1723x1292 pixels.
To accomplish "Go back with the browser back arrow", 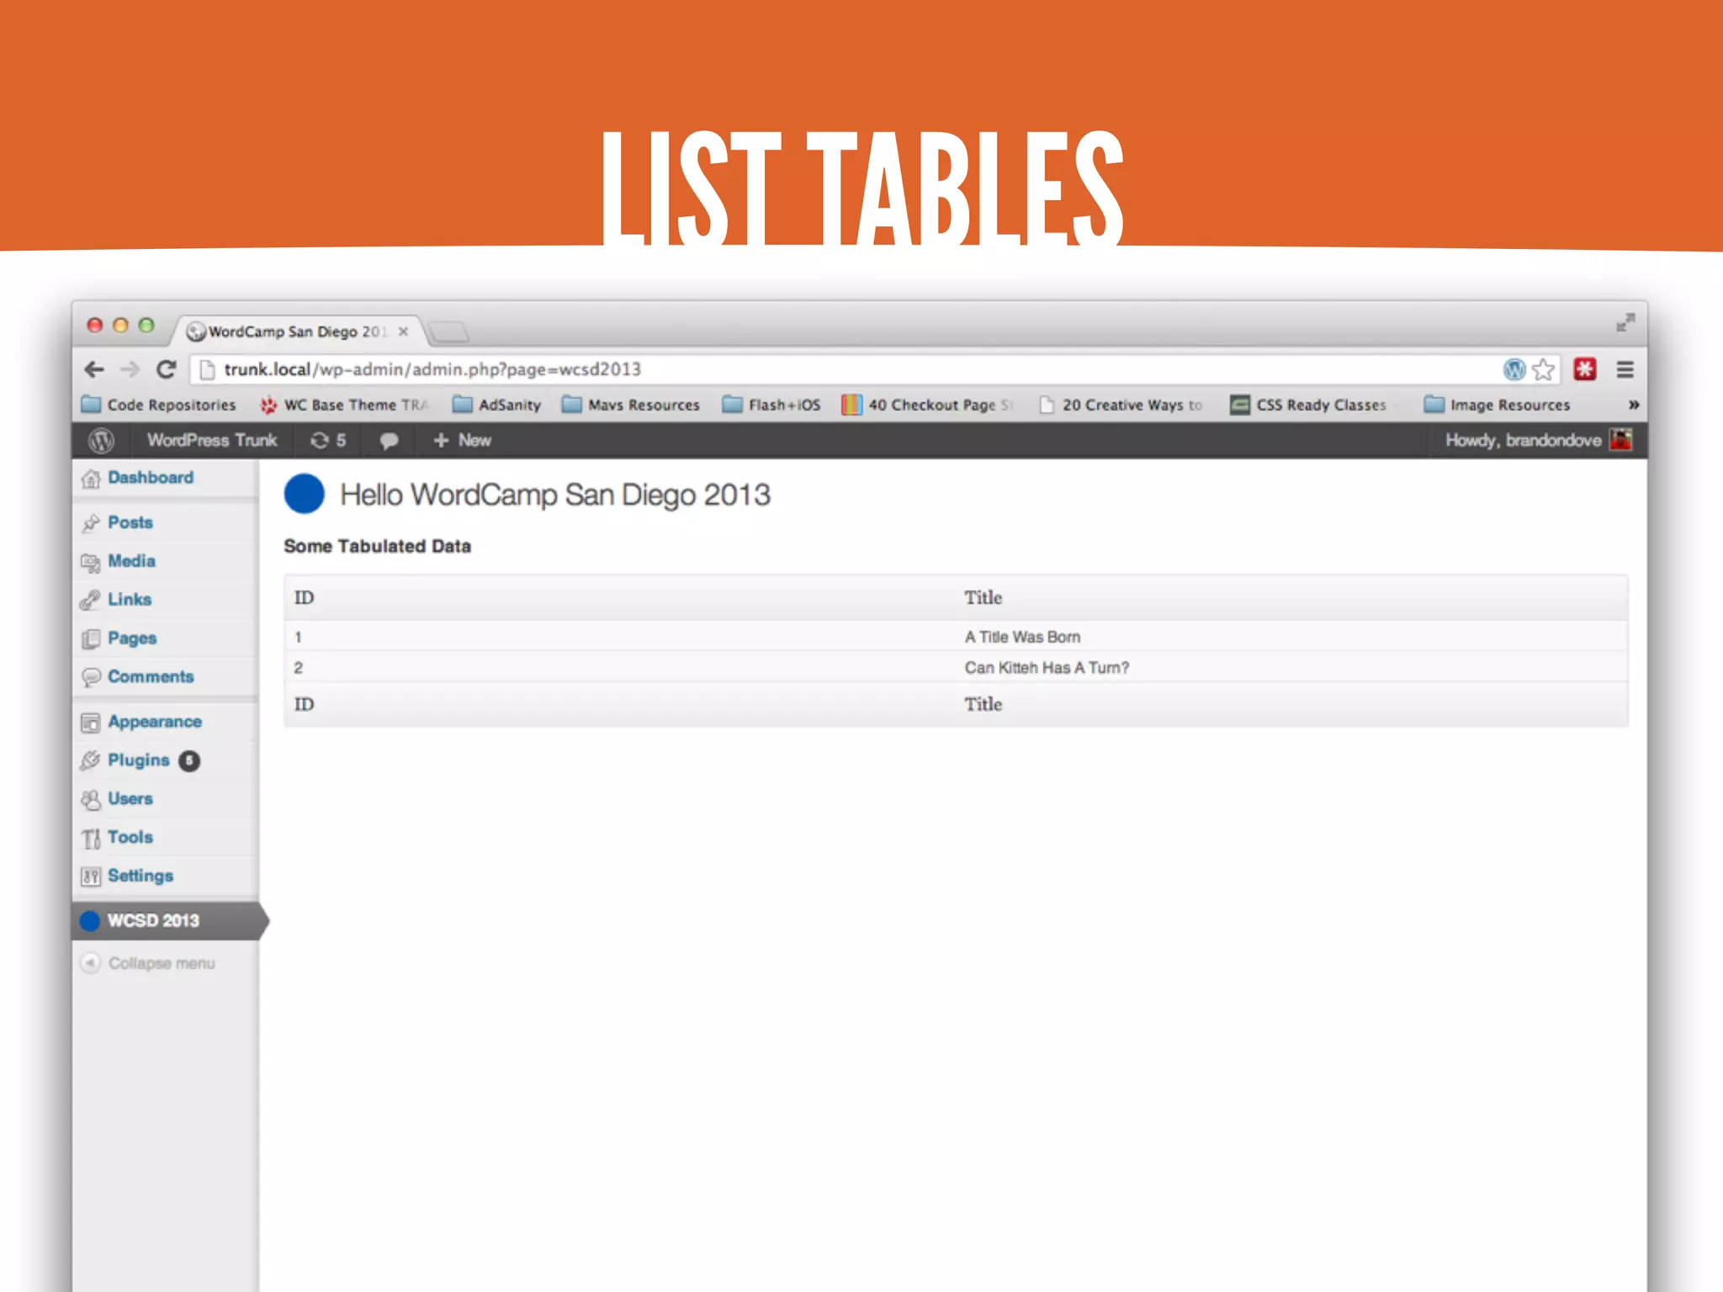I will pos(94,369).
